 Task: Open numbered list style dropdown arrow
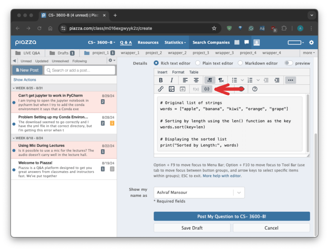click(x=258, y=80)
